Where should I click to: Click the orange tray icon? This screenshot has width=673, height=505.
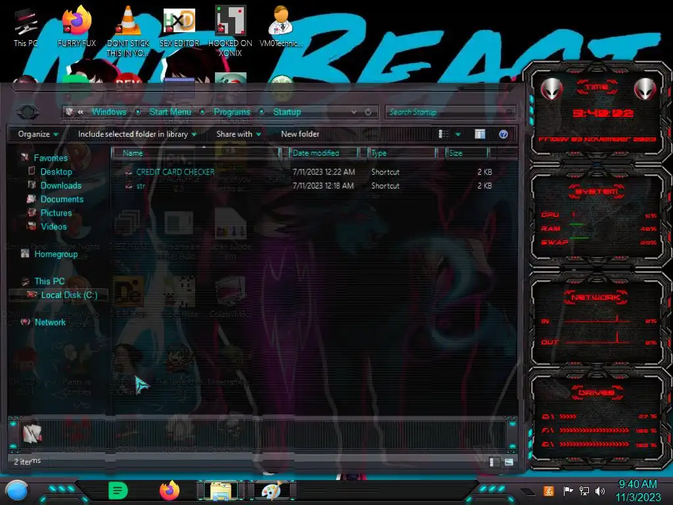click(x=549, y=491)
